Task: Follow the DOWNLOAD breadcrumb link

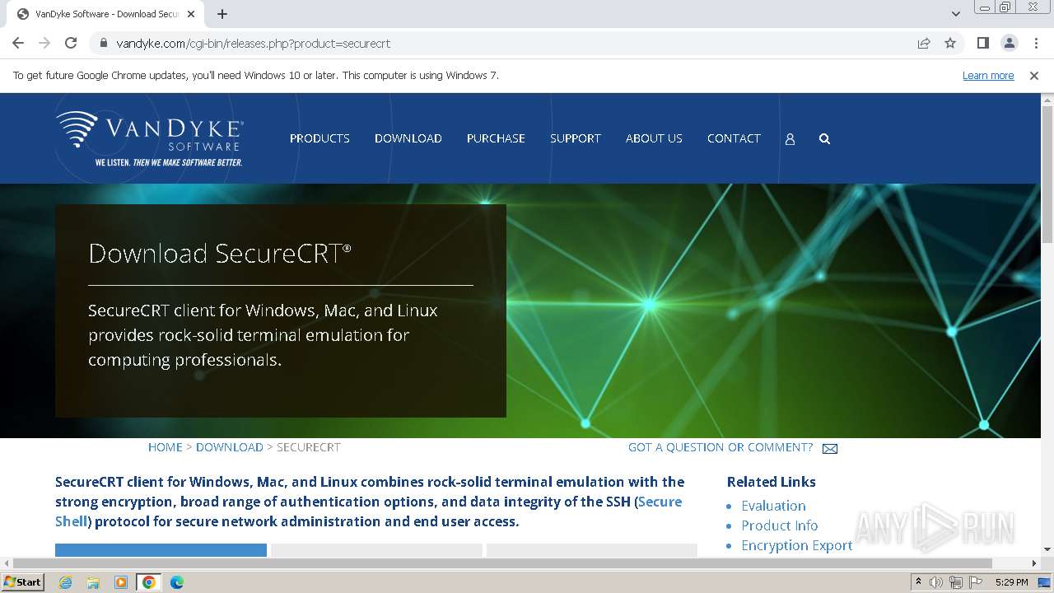Action: 229,447
